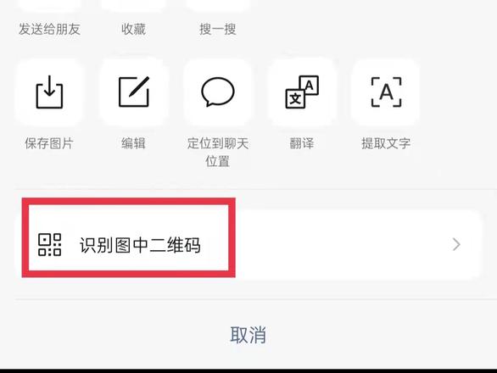The height and width of the screenshot is (373, 497).
Task: Tap the speech bubble locate-in-chat icon
Action: [218, 92]
